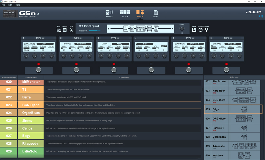Open TYPE selector for slot 6

coord(228,38)
